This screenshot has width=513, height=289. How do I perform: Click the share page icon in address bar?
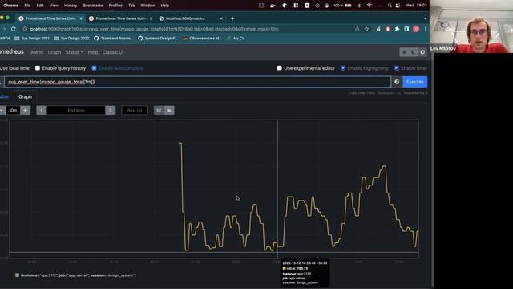pyautogui.click(x=357, y=29)
